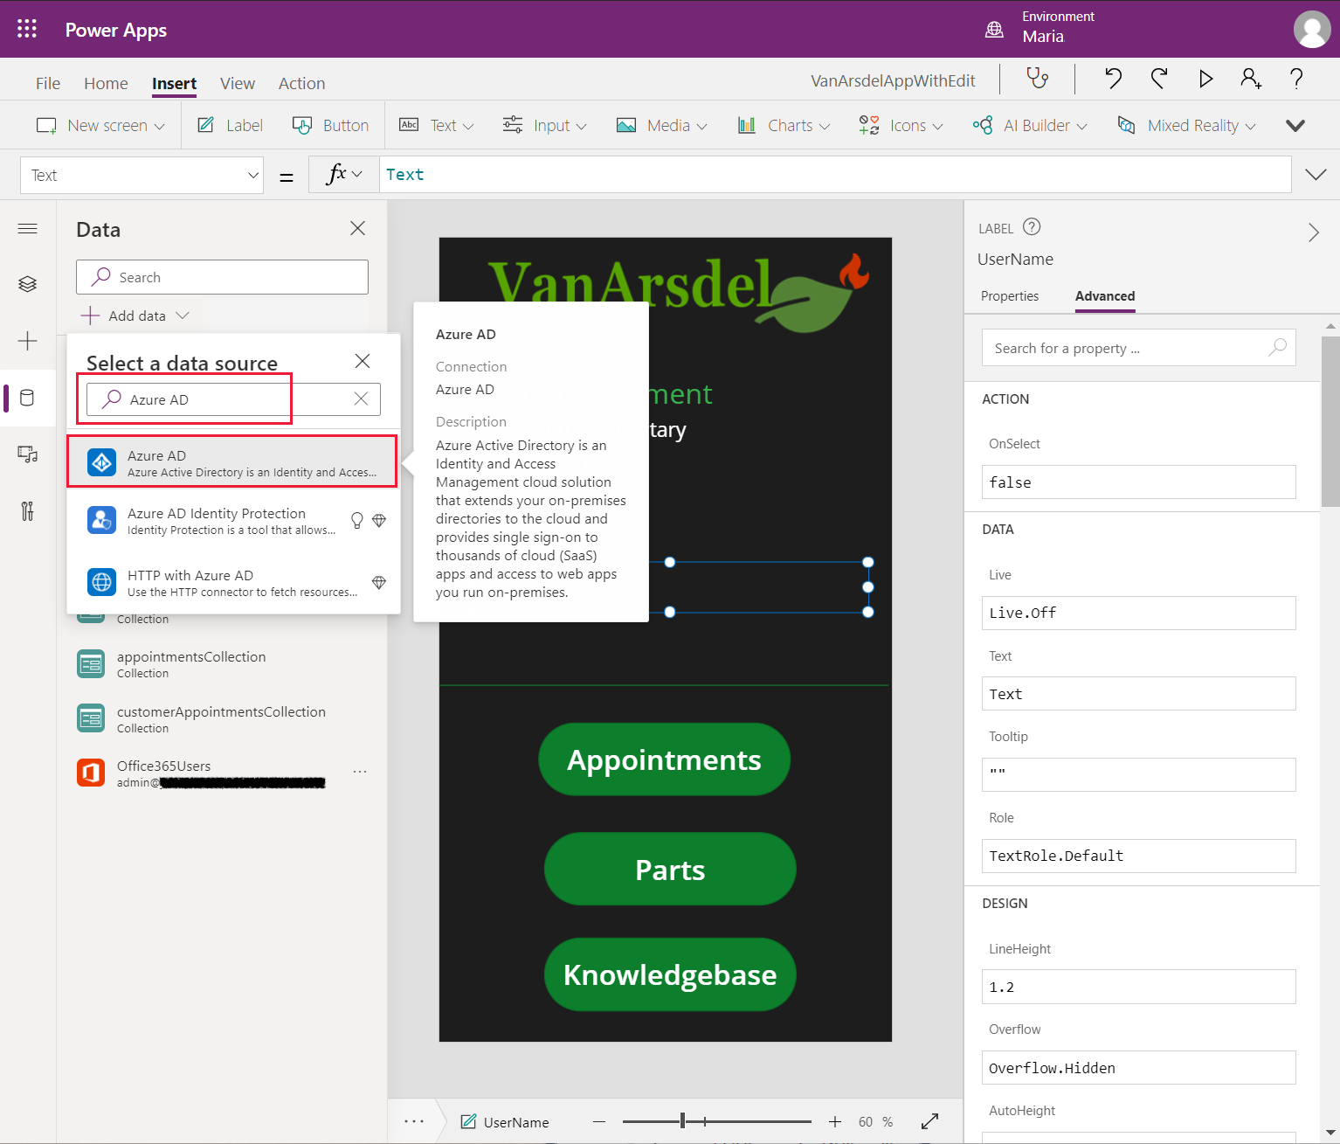This screenshot has width=1340, height=1144.
Task: Undo the last action
Action: [1113, 79]
